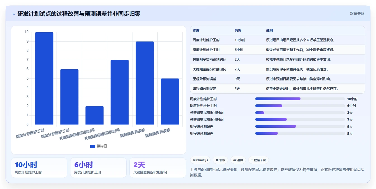376x189 pixels.
Task: Click the 表格 chip
Action: [x=221, y=160]
